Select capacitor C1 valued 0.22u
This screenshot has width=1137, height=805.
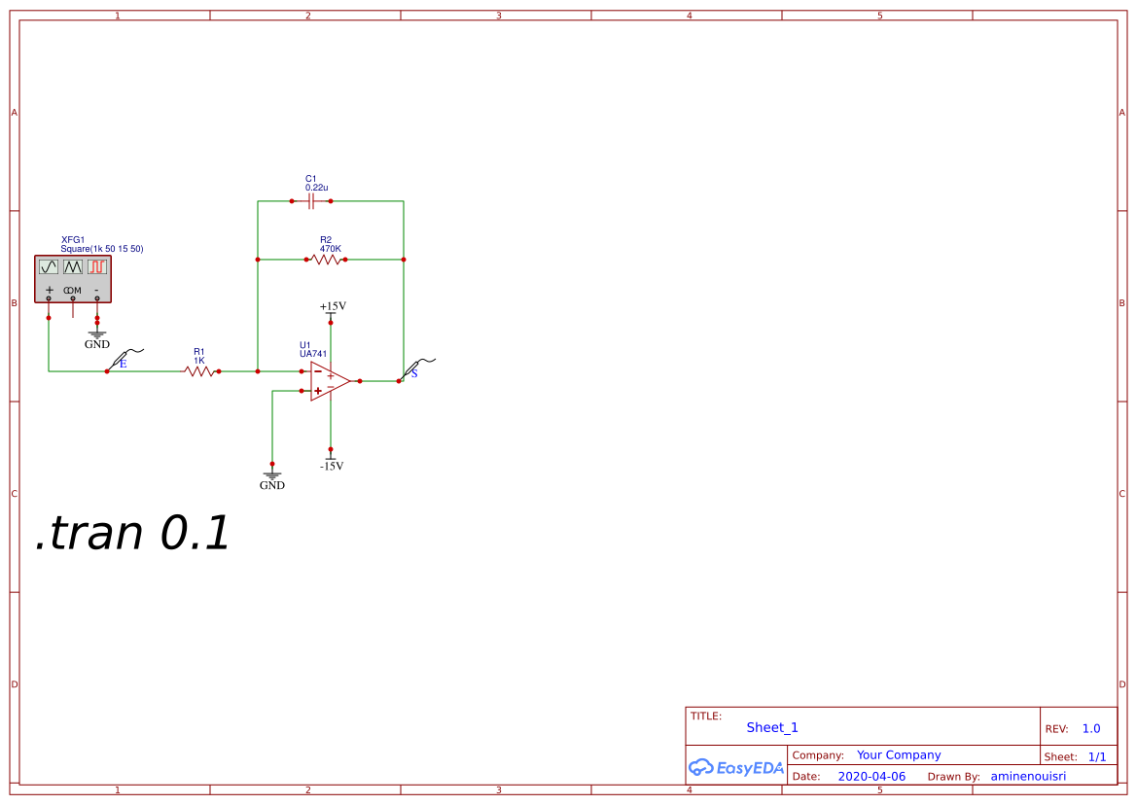click(309, 200)
